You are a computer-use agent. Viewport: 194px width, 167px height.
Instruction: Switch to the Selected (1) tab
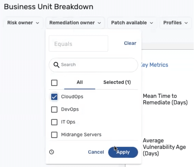click(x=117, y=82)
